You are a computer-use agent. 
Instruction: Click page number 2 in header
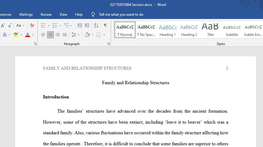click(x=227, y=68)
